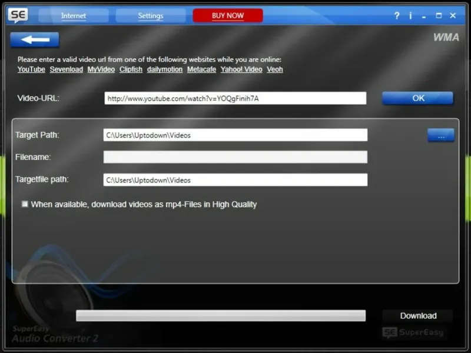Close the SuperEasy window
The image size is (471, 353).
[x=453, y=16]
